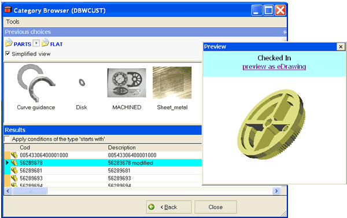Viewport: 347px width, 218px height.
Task: Click the left arrow of horizontal scrollbar
Action: [8, 191]
